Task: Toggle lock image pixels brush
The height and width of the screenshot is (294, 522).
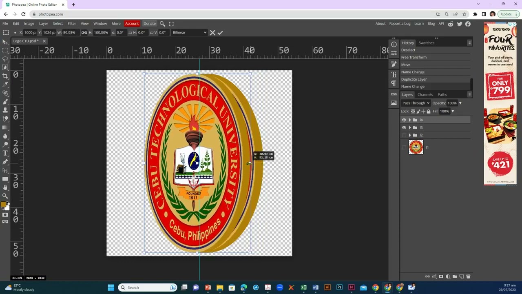Action: [x=418, y=111]
